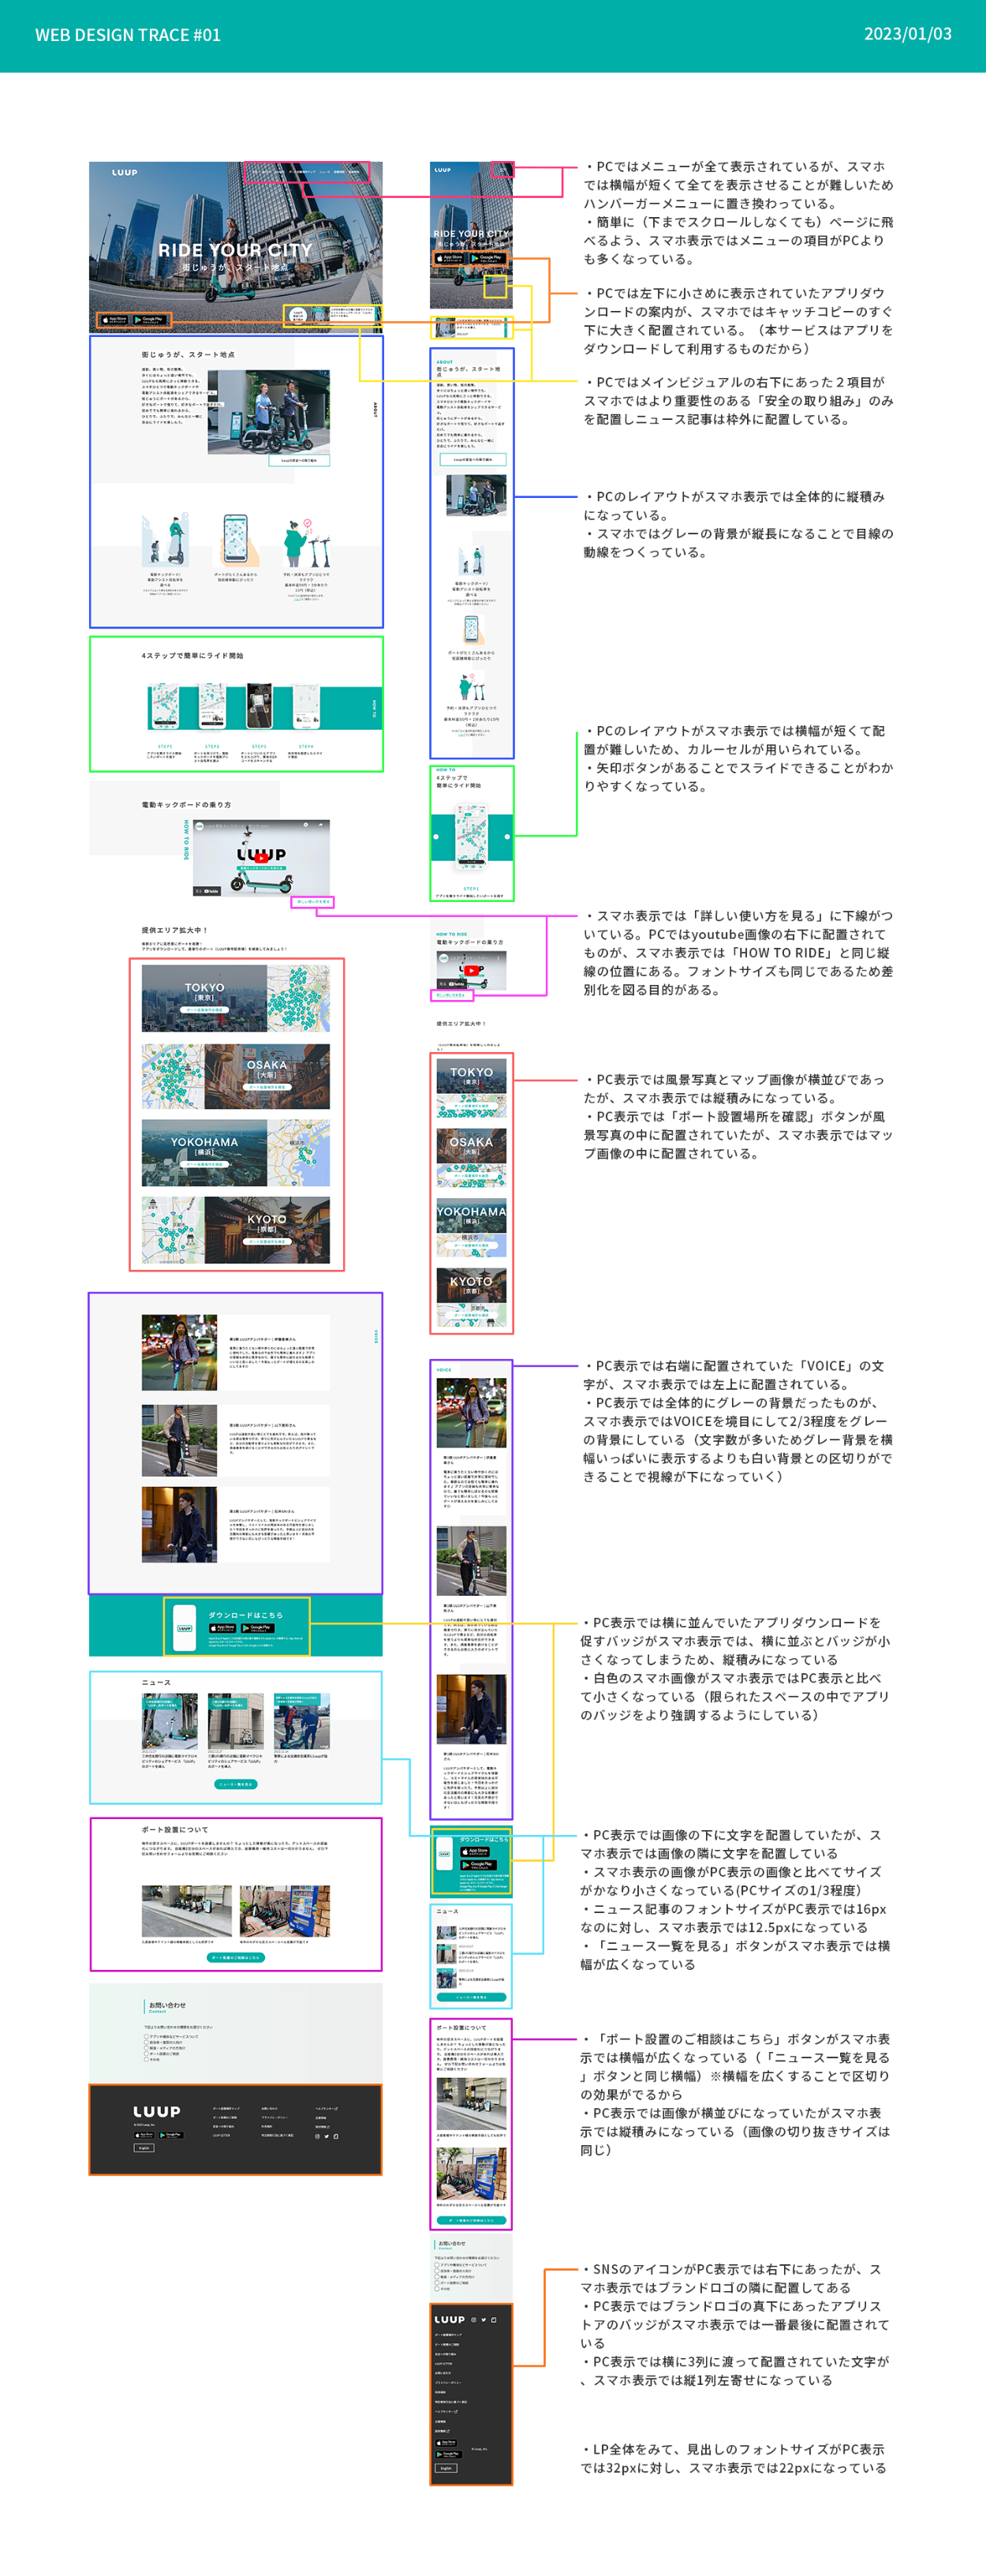This screenshot has width=986, height=2576.
Task: Click port location button on PC TOKYO card
Action: coord(205,1009)
